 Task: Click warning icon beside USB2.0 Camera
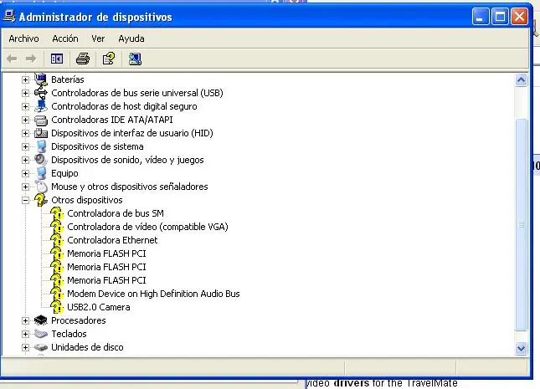tap(57, 307)
